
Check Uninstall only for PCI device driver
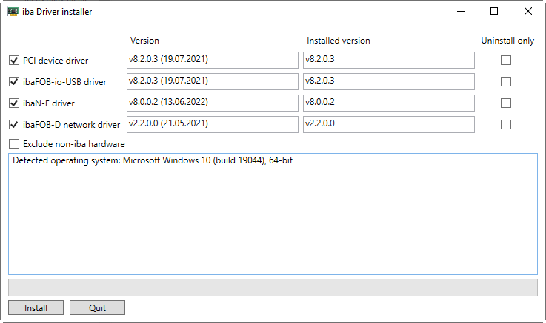(506, 61)
